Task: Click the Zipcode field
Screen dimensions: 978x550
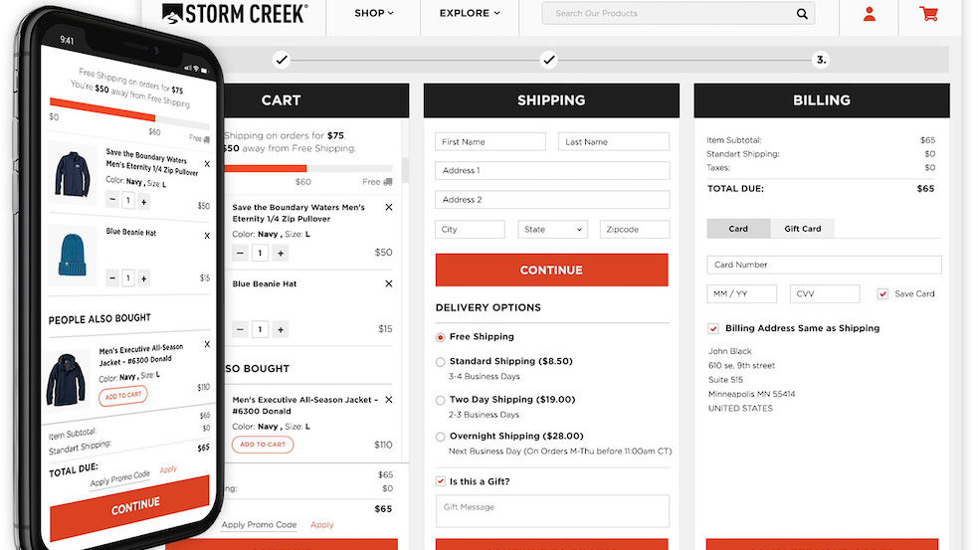Action: coord(635,230)
